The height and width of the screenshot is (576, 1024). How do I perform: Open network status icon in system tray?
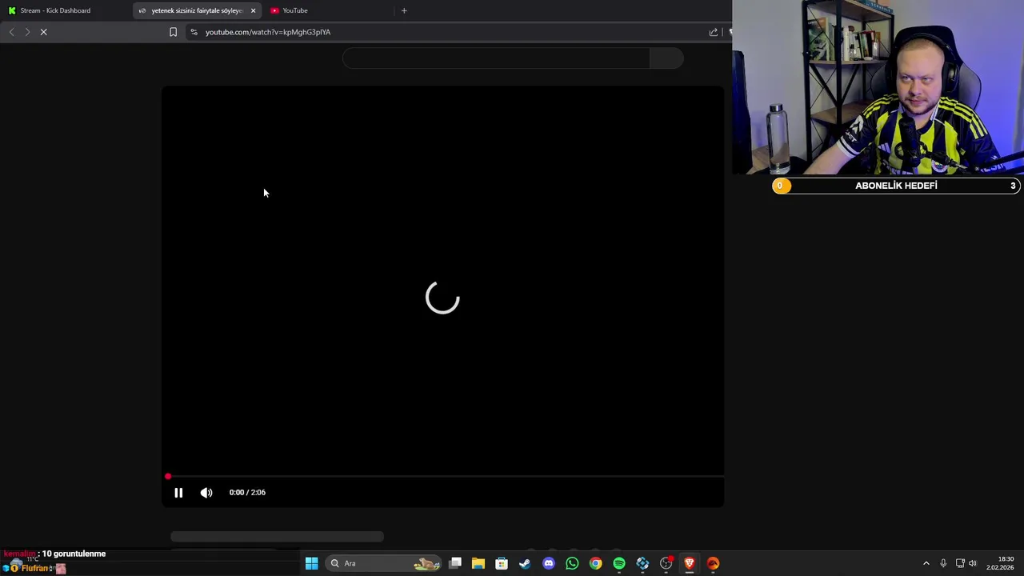click(960, 563)
